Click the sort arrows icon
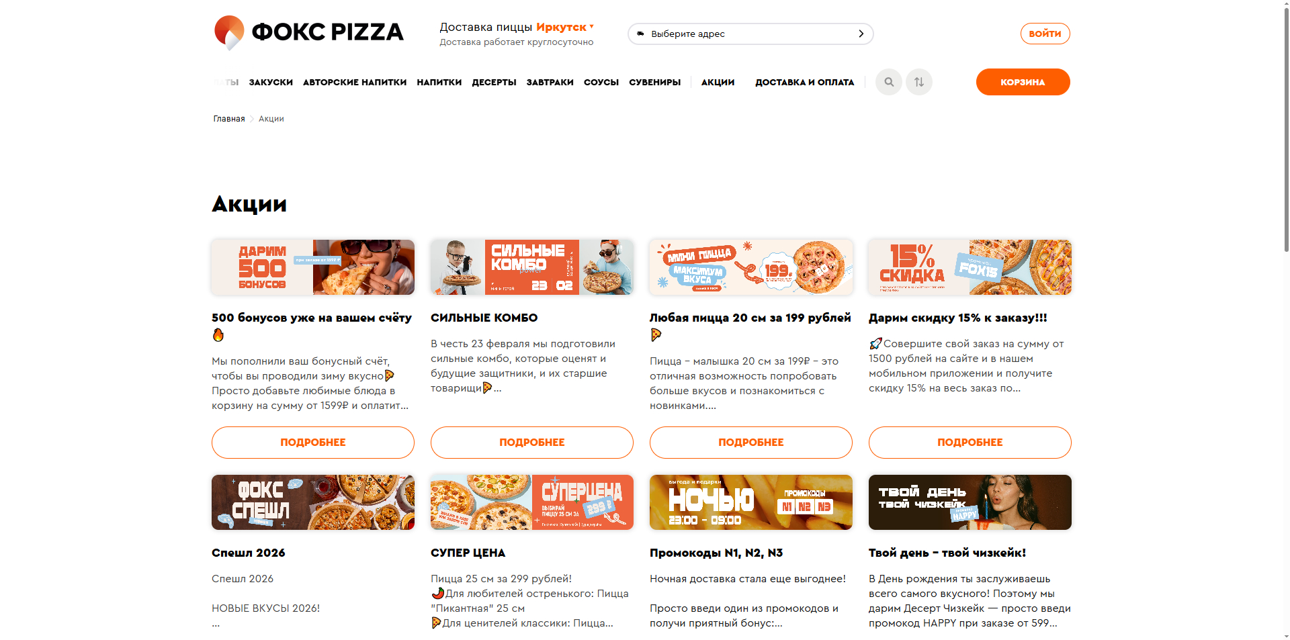The height and width of the screenshot is (640, 1290). click(x=919, y=82)
